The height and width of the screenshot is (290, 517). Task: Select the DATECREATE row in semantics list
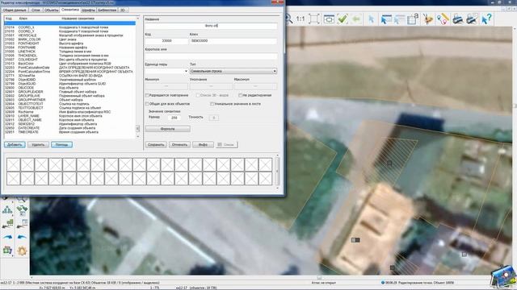coord(70,128)
